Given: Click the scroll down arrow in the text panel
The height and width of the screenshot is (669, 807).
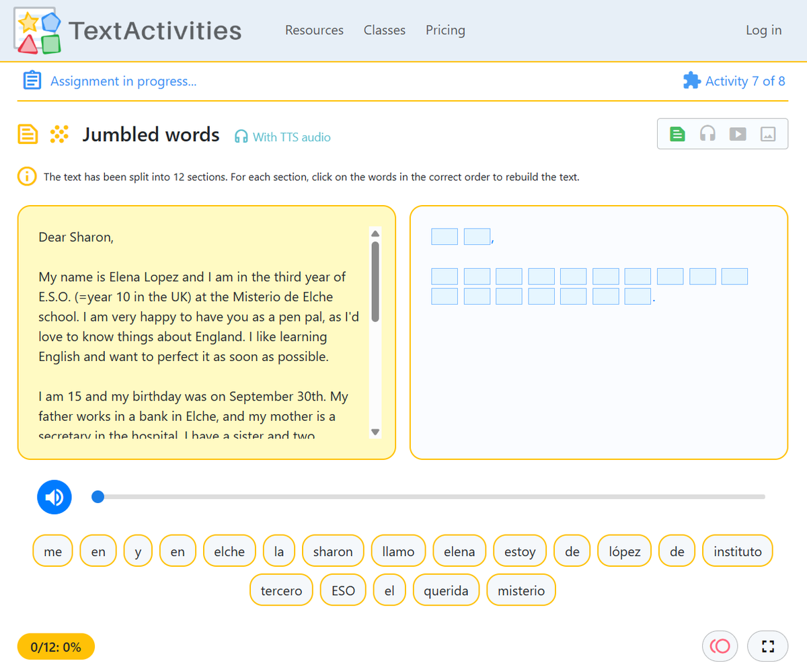Looking at the screenshot, I should click(375, 432).
